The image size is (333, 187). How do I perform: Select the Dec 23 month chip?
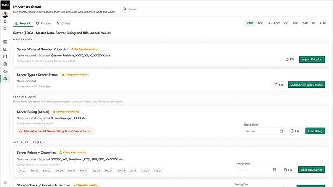coord(47,171)
